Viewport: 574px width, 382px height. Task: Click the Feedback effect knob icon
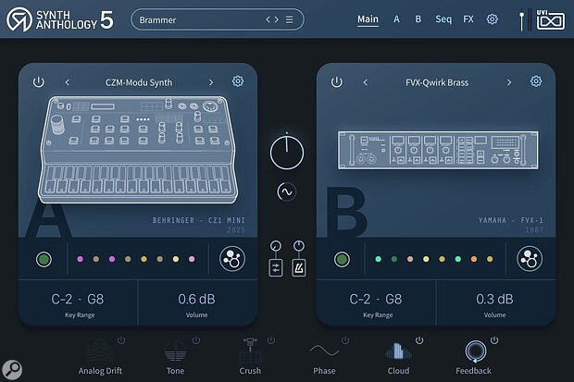(476, 351)
